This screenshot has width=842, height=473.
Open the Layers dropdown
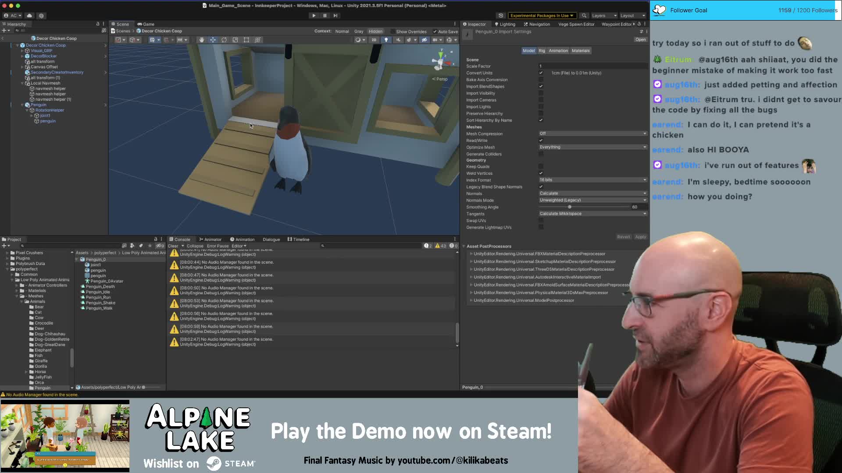point(604,15)
